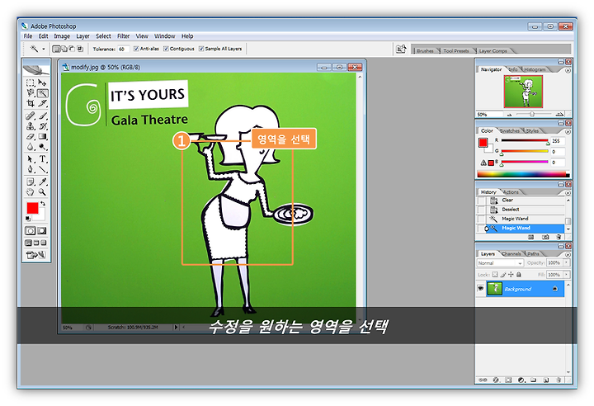Toggle Sample All Layers checkbox
Viewport: 594px width, 406px height.
click(x=201, y=49)
